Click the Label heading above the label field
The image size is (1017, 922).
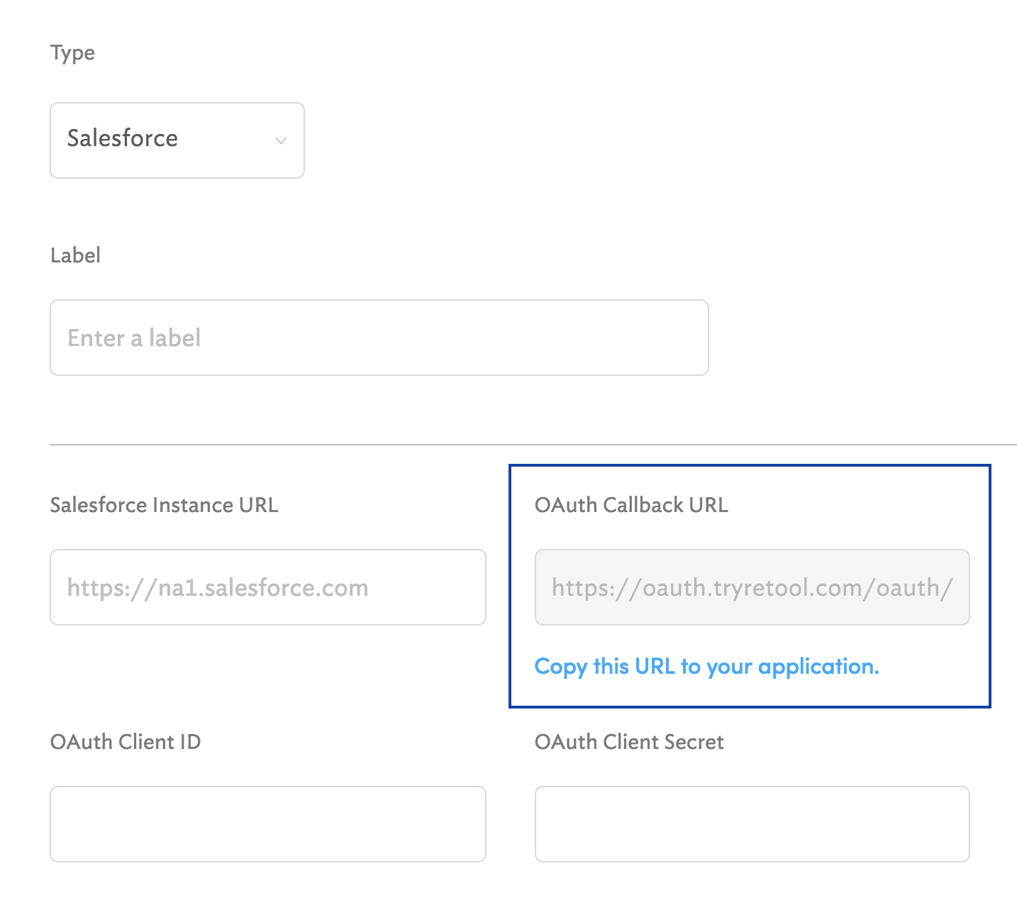point(75,255)
